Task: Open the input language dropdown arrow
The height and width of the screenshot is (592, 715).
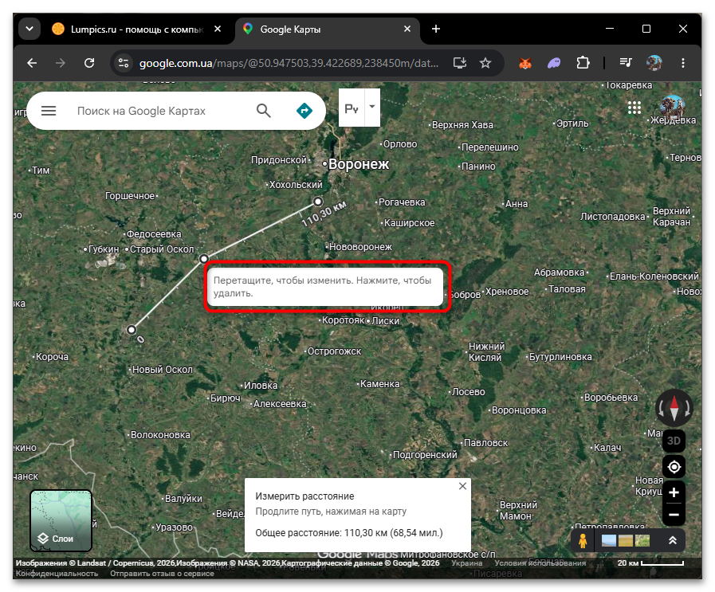Action: point(372,107)
